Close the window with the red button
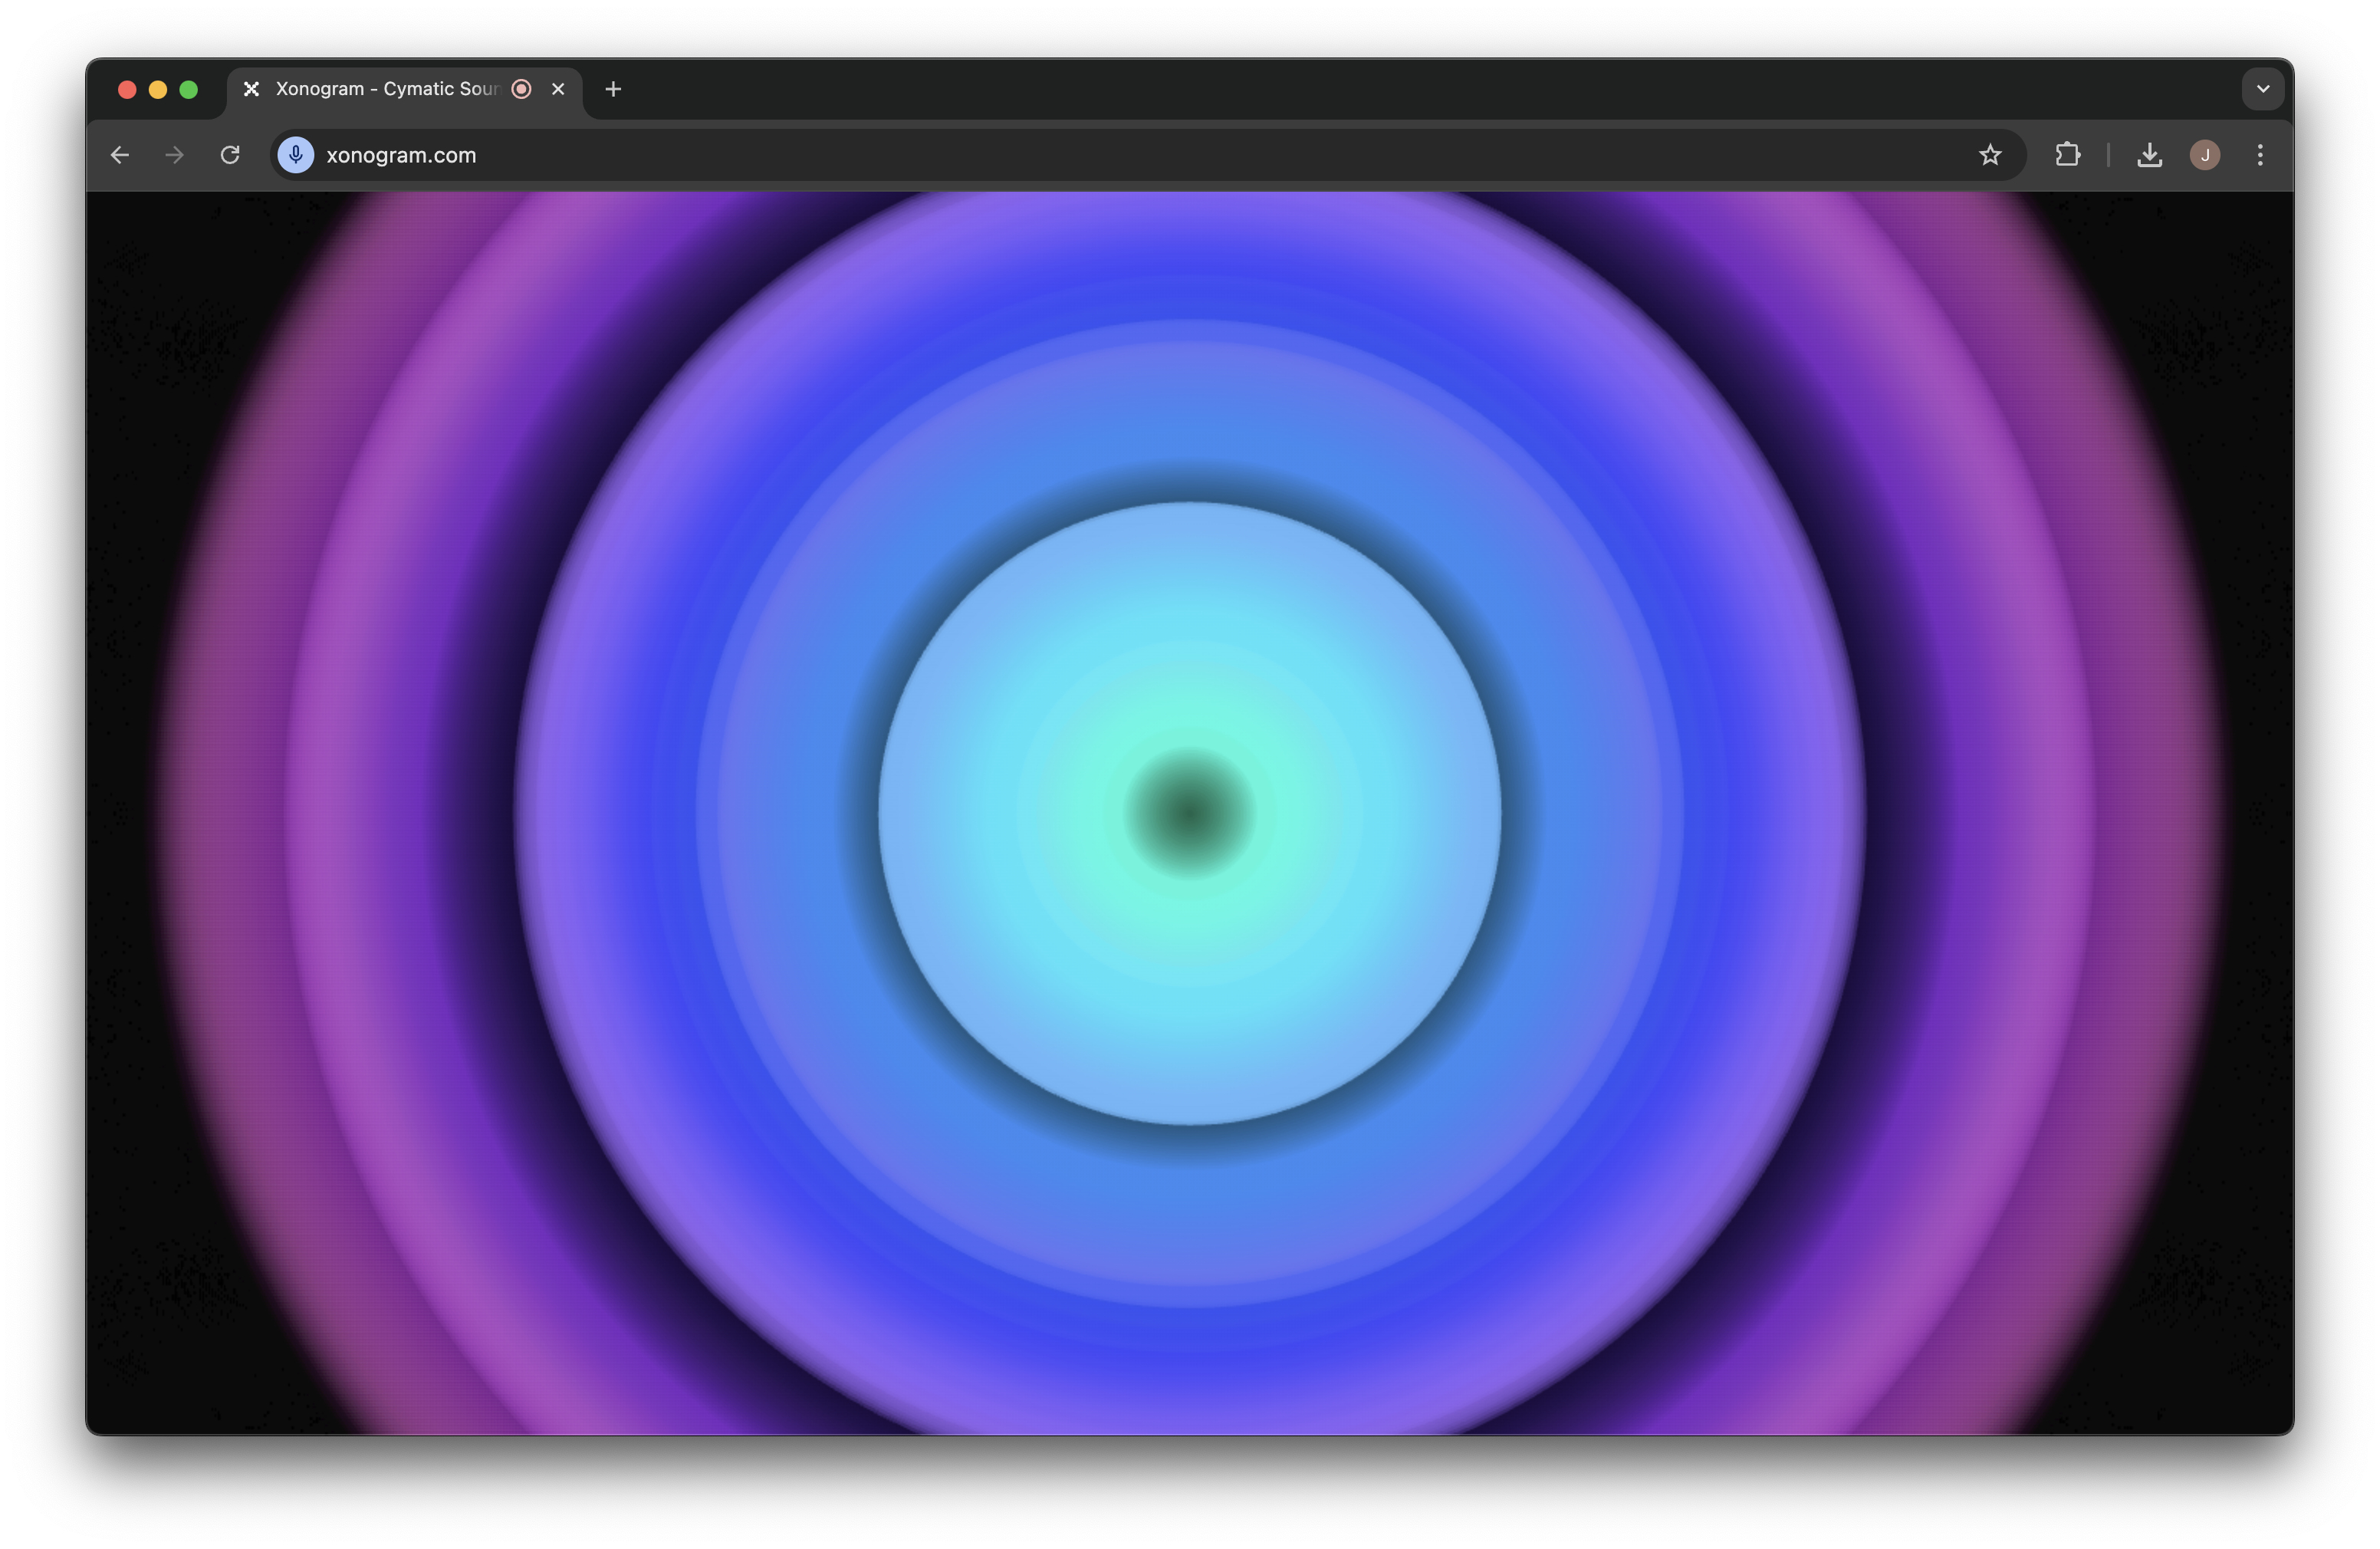2380x1549 pixels. 127,90
